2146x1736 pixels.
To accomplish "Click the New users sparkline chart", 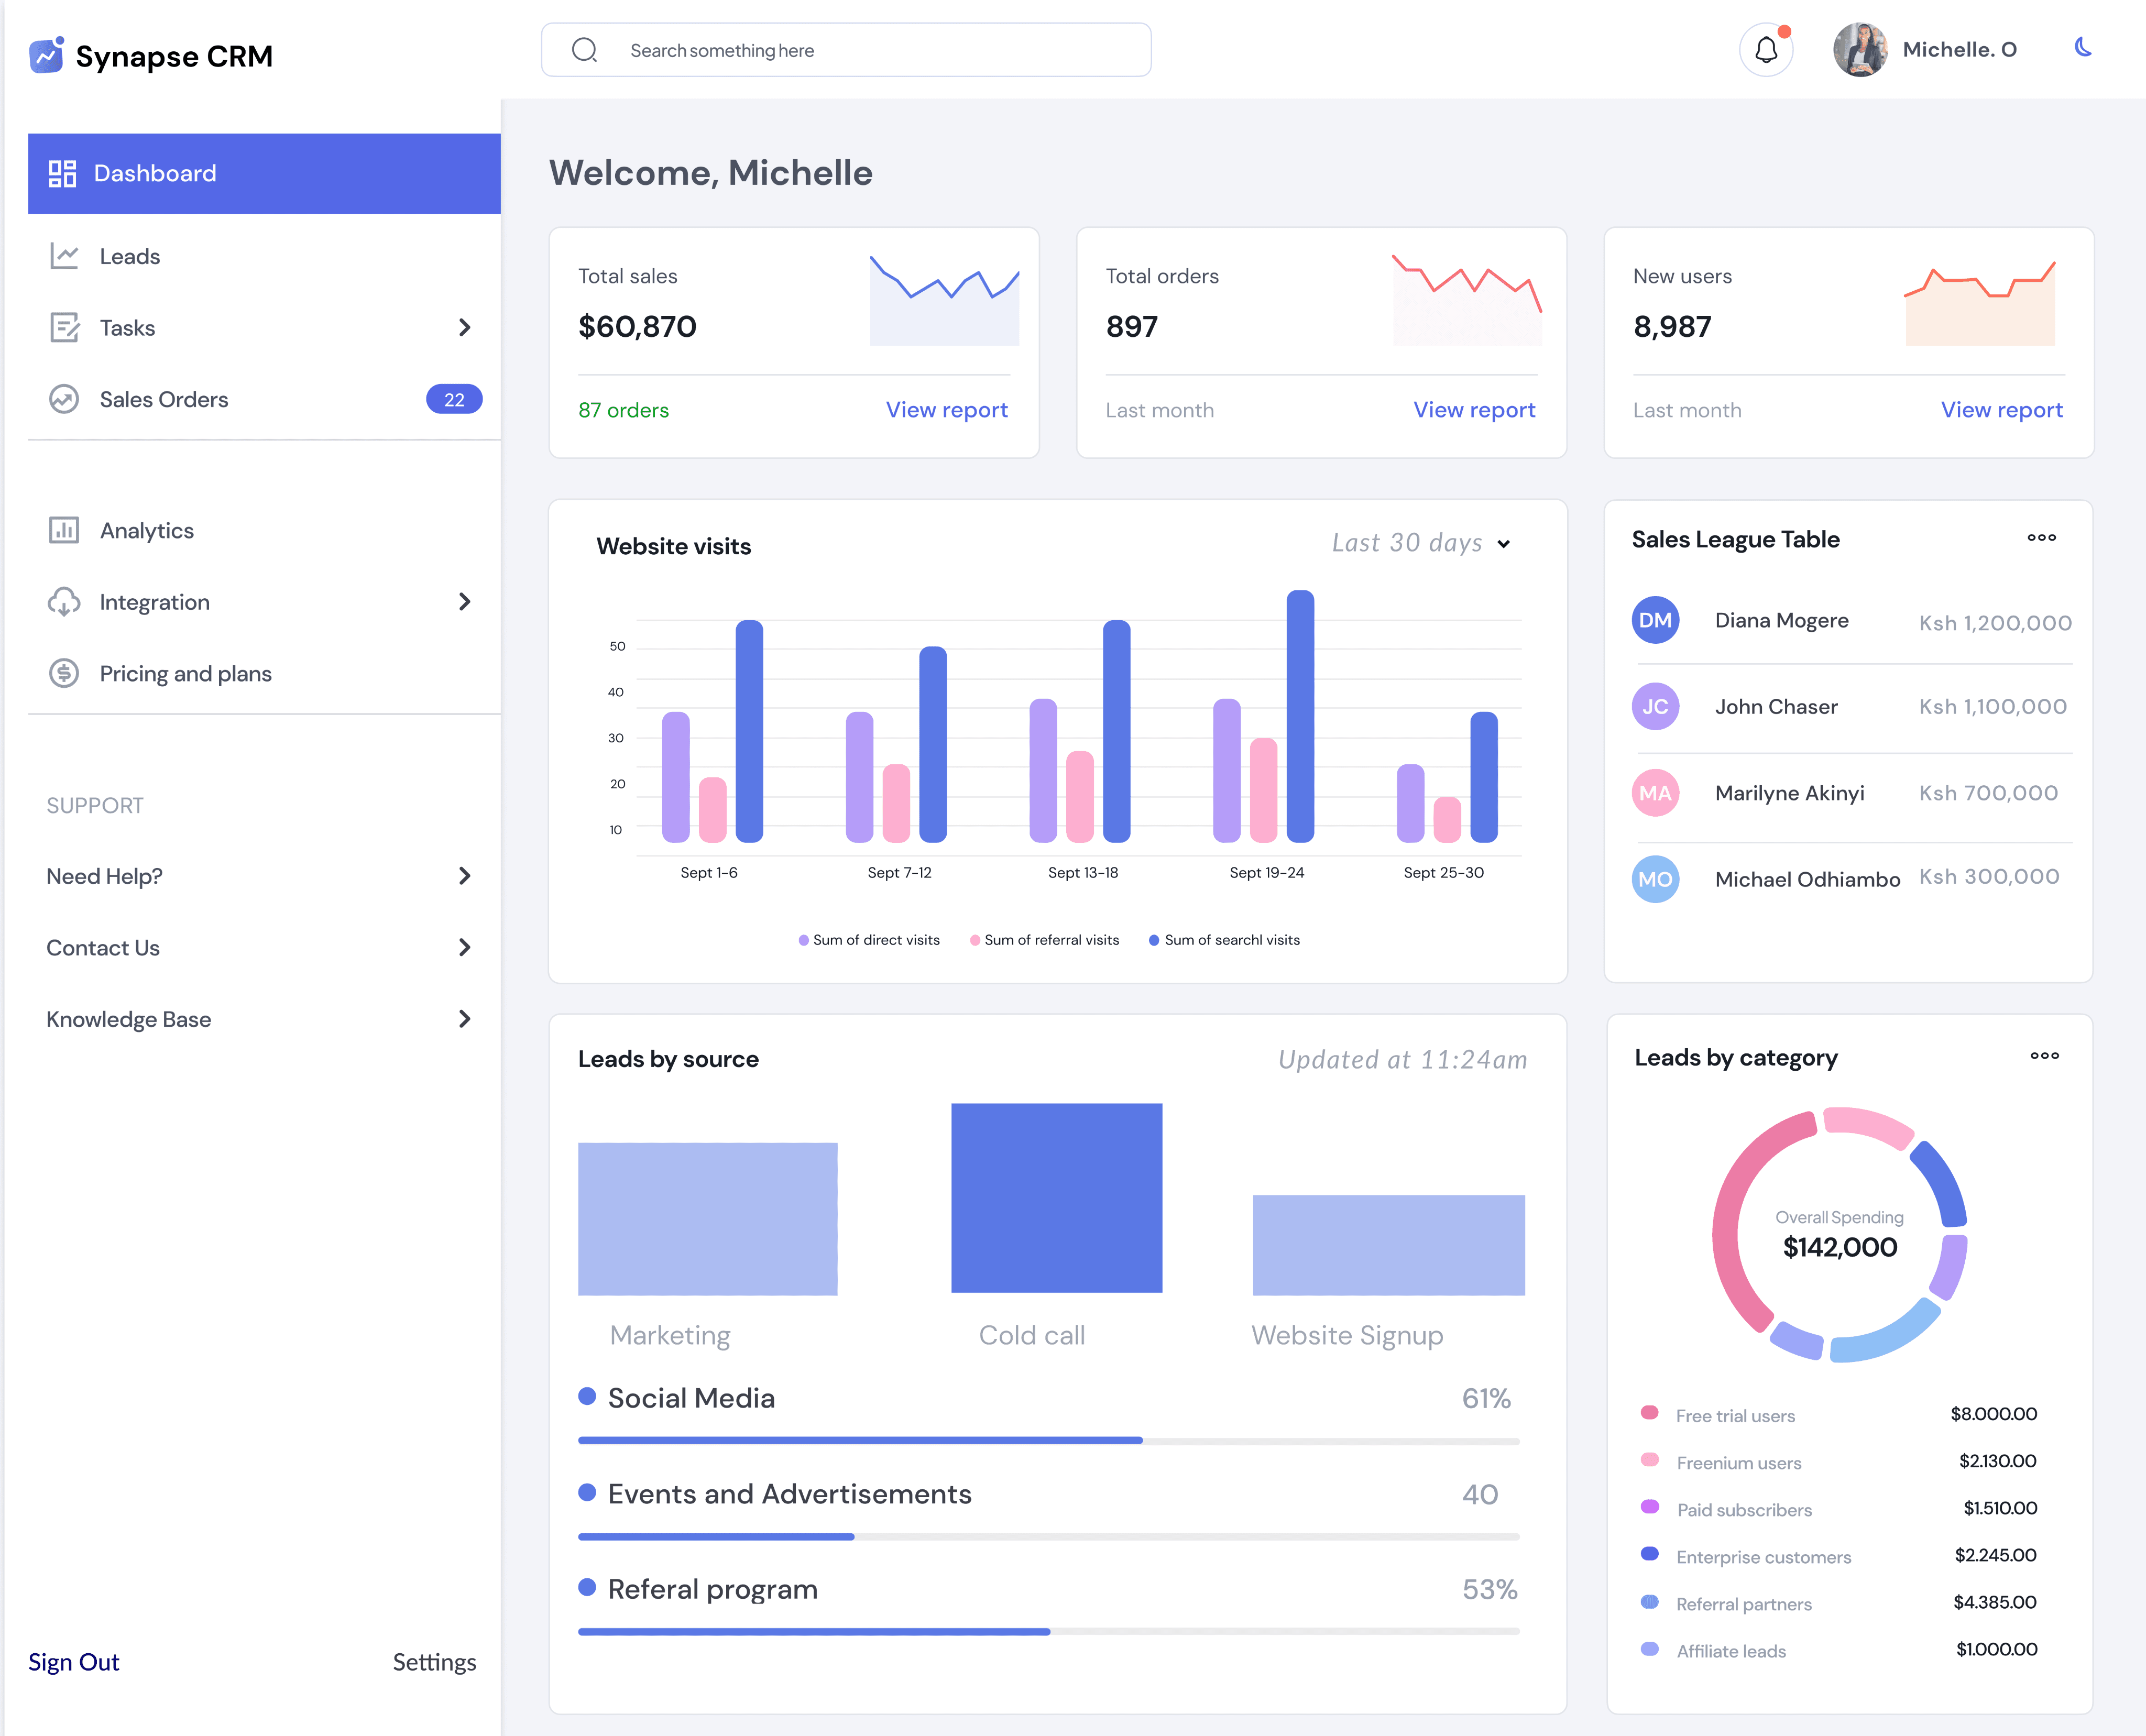I will click(1979, 303).
